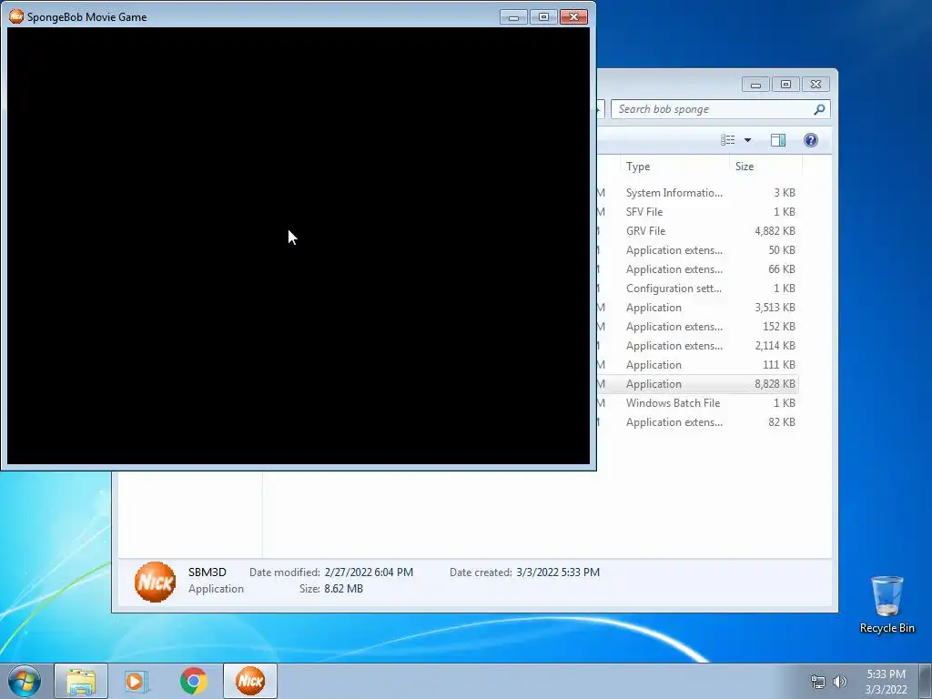Switch to the Nick game taskbar button
Screen dimensions: 932x699
click(x=250, y=681)
